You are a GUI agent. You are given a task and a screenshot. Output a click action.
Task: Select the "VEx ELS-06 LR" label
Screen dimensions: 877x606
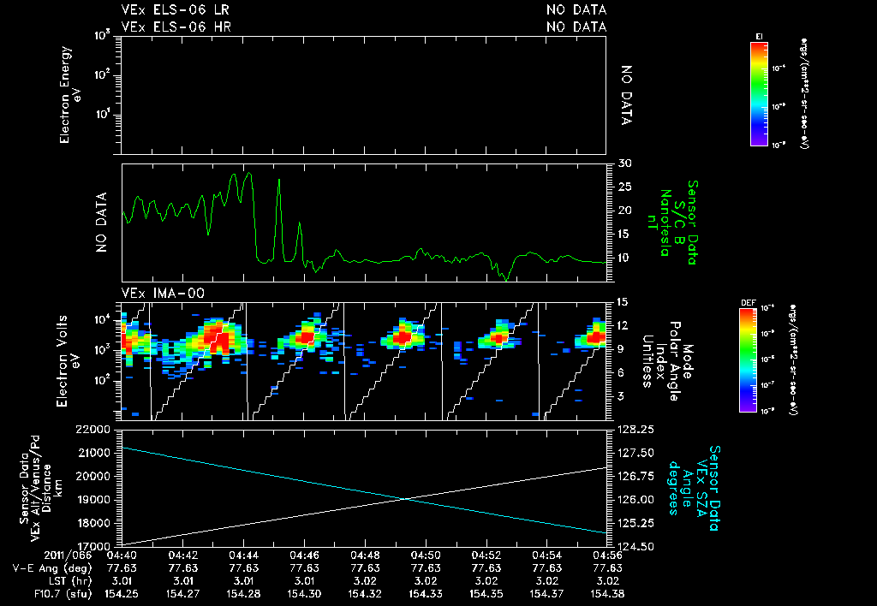point(176,10)
